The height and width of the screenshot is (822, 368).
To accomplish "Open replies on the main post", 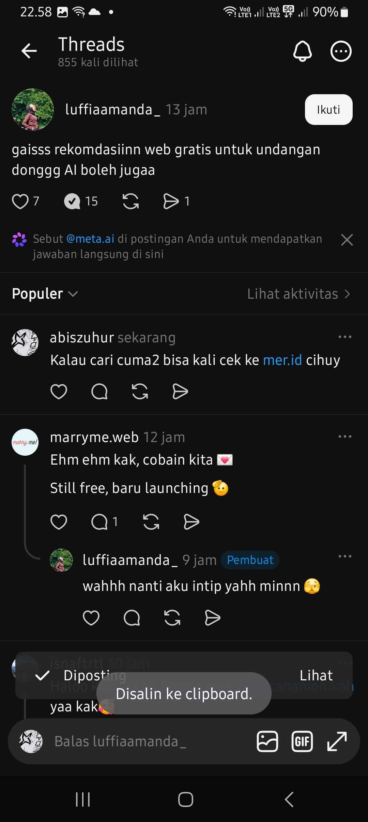I will point(72,201).
